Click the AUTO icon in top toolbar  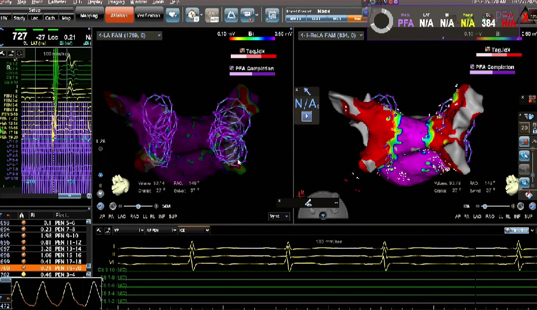point(211,15)
